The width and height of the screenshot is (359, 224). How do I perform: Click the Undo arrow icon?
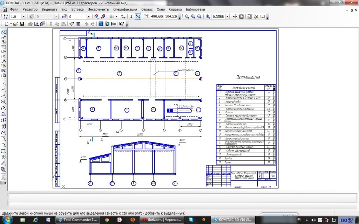(86, 24)
